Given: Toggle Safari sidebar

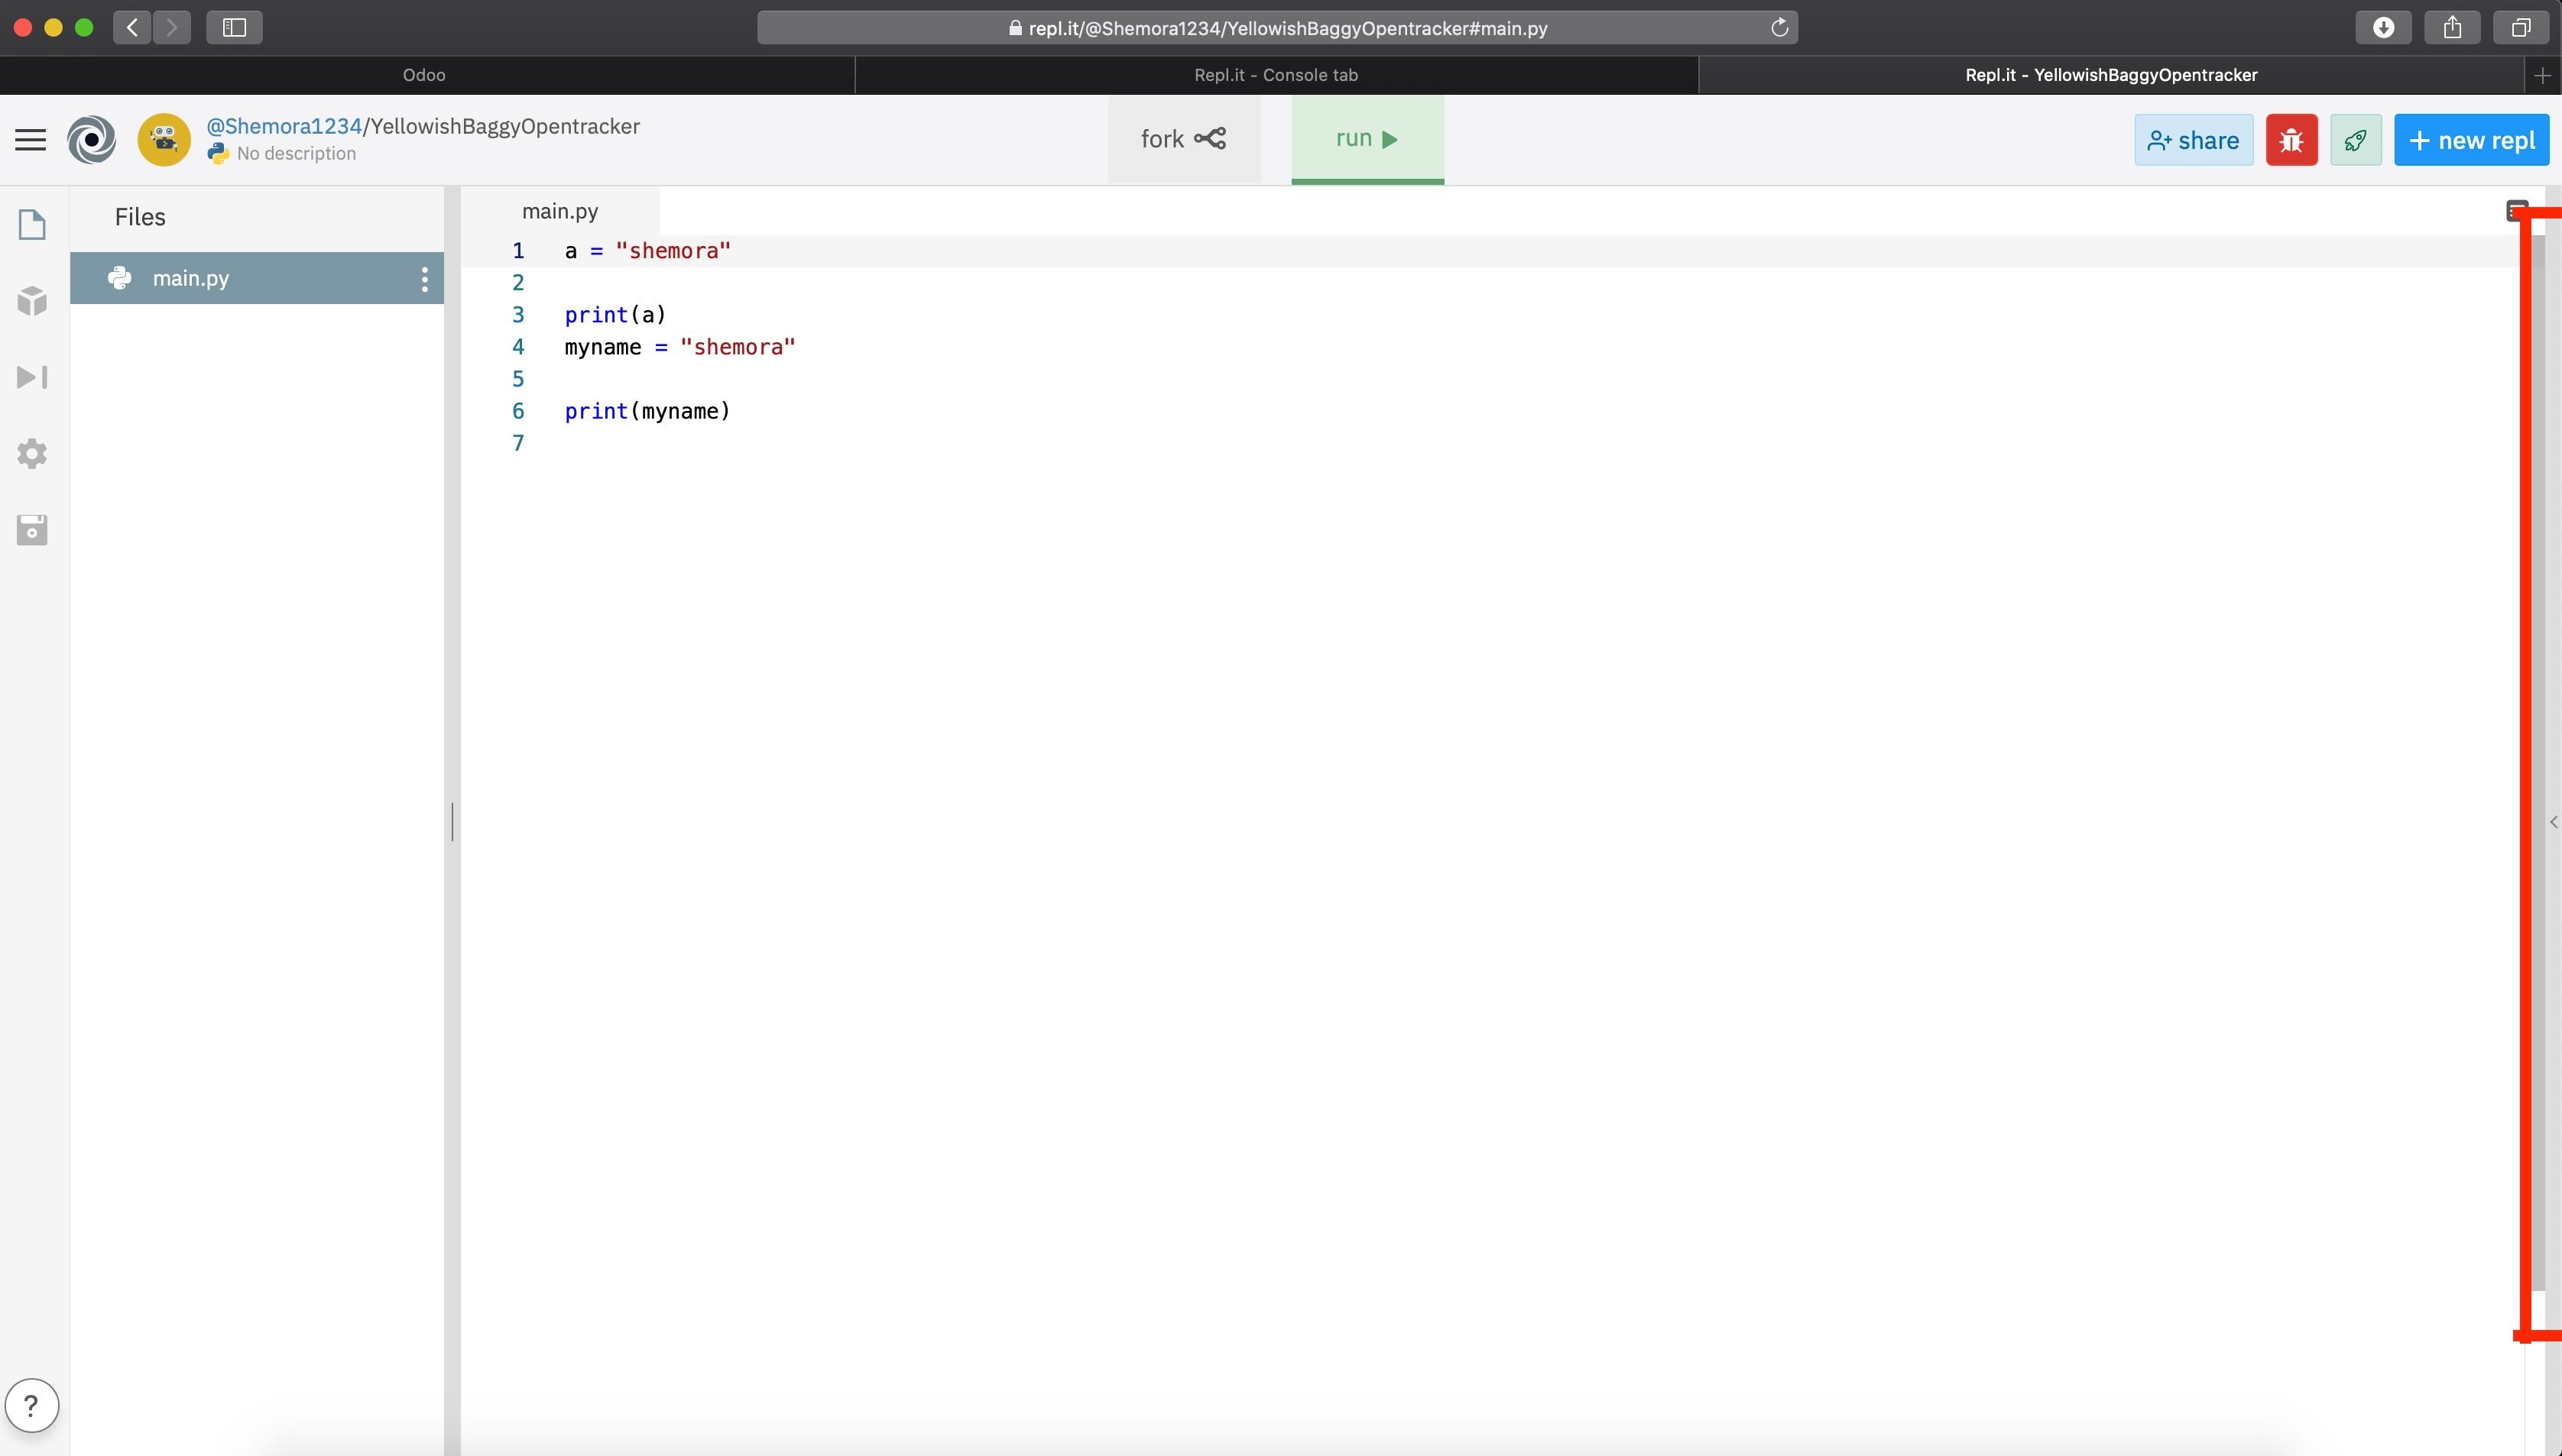Looking at the screenshot, I should tap(234, 28).
